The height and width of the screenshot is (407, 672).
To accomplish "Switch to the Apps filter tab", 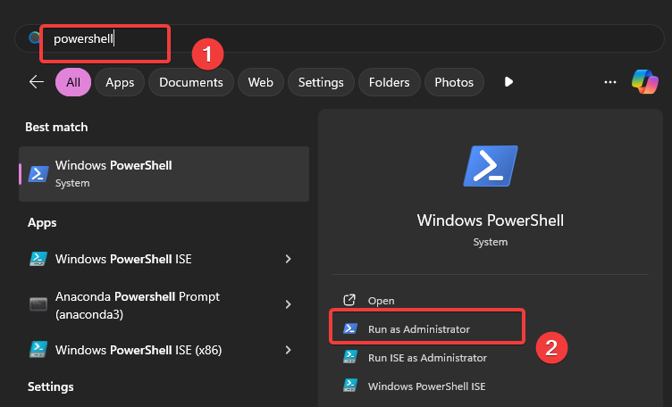I will [x=120, y=82].
